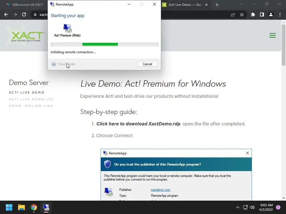Open notification badge in taskbar

tap(278, 207)
